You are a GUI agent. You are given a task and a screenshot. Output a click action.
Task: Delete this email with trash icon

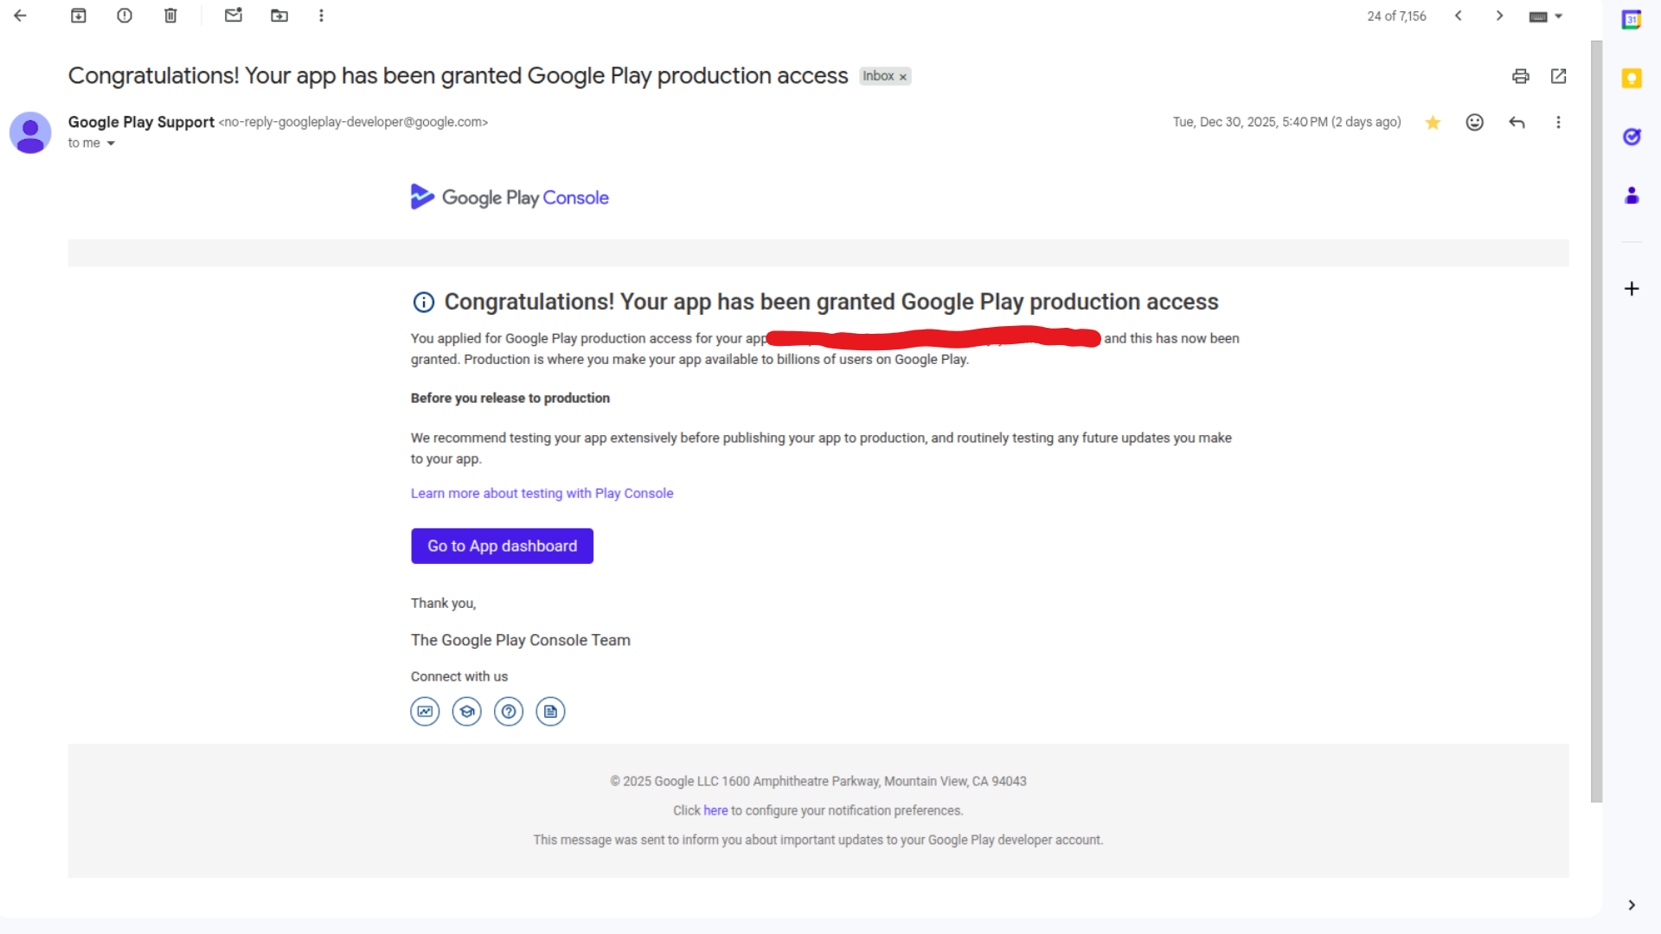coord(170,16)
